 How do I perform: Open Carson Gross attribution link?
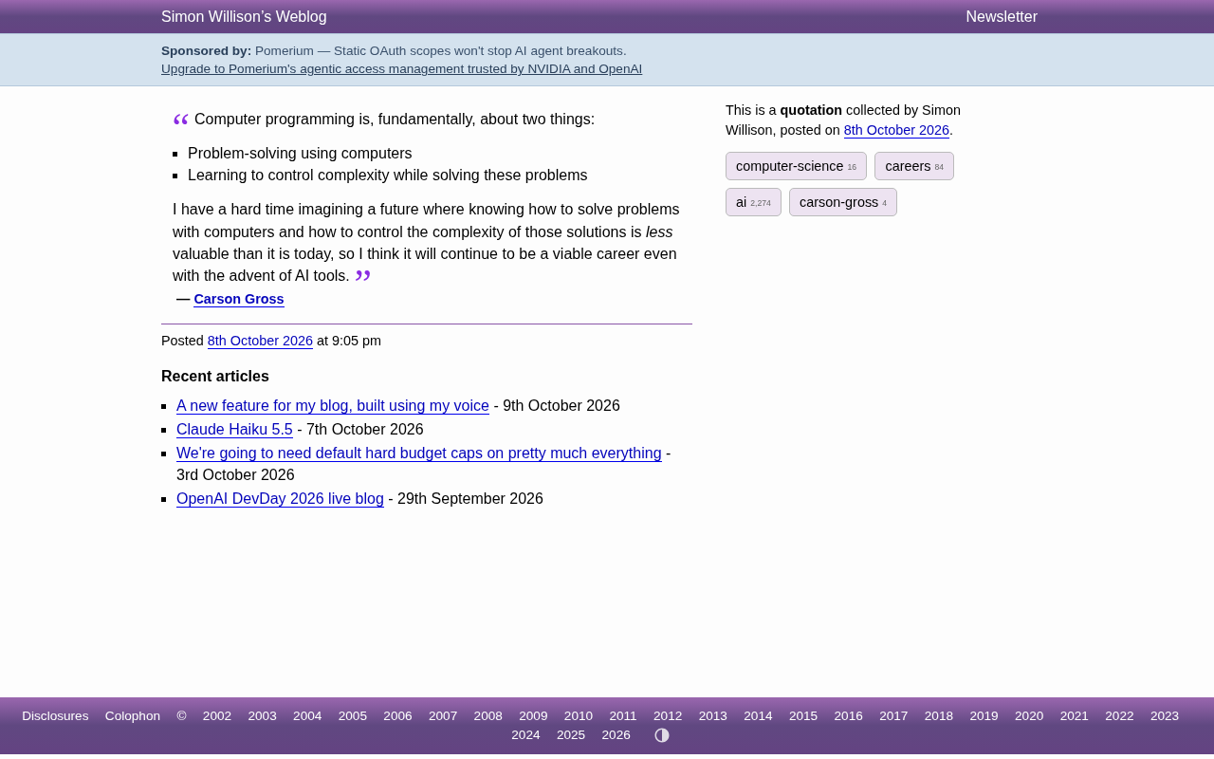[239, 299]
